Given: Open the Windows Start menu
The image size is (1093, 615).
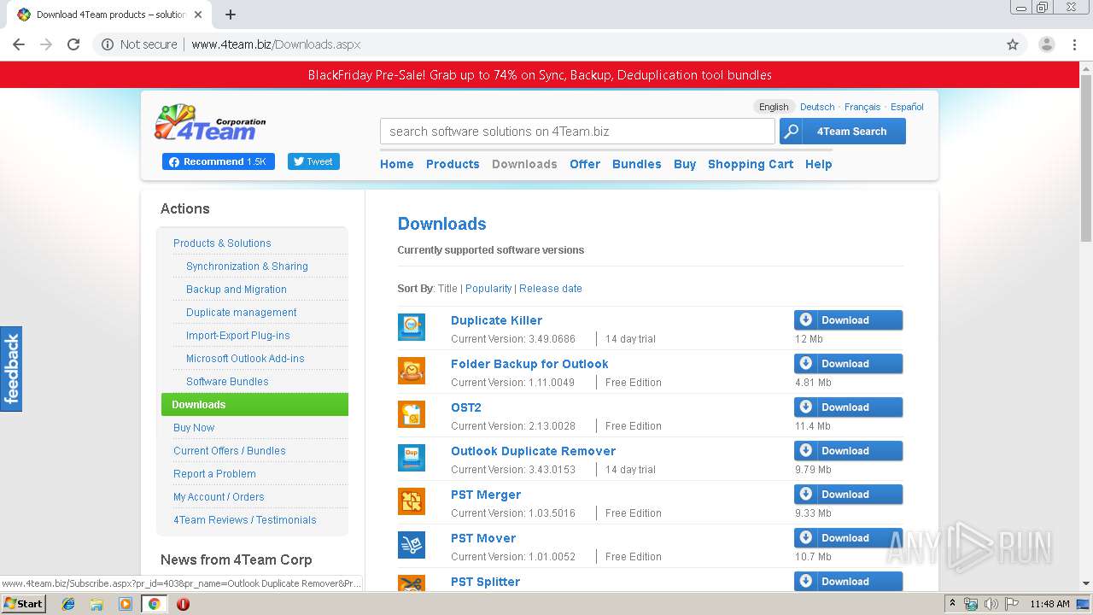Looking at the screenshot, I should click(x=23, y=604).
